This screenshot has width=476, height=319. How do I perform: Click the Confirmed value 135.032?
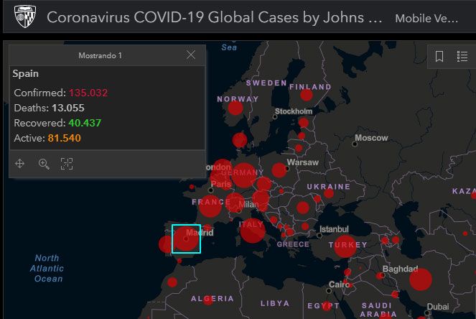click(88, 93)
